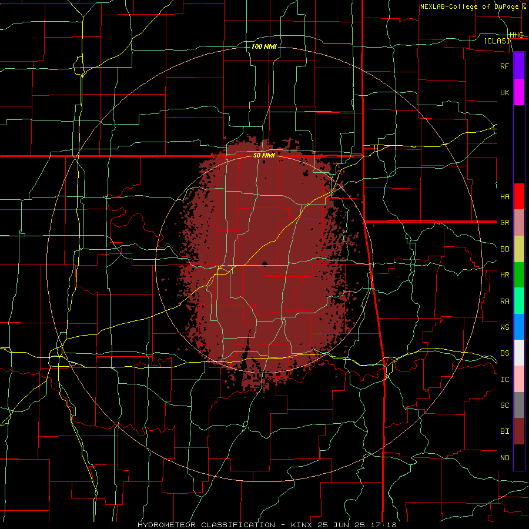Click the KINX station identifier
This screenshot has height=529, width=529.
coord(303,525)
